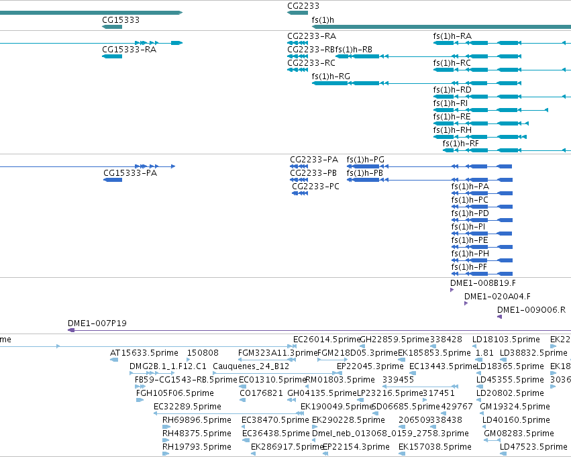This screenshot has width=571, height=457.
Task: Select the fs(1)h-RI transcript label
Action: pyautogui.click(x=450, y=103)
